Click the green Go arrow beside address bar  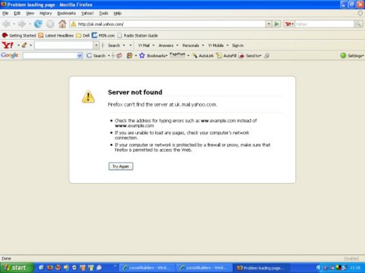tap(277, 24)
